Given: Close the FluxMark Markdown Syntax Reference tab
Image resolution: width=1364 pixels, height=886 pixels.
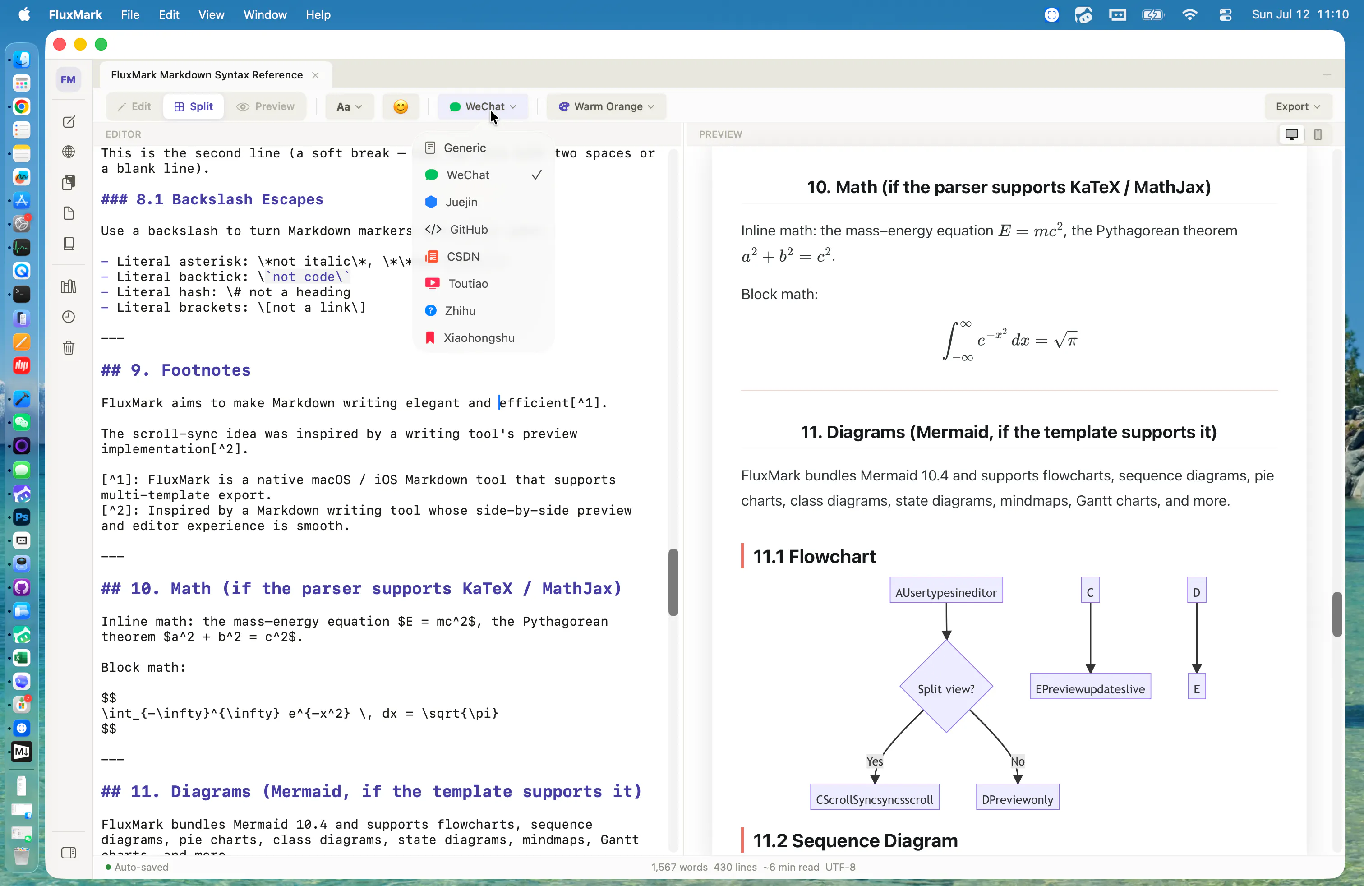Looking at the screenshot, I should tap(315, 75).
